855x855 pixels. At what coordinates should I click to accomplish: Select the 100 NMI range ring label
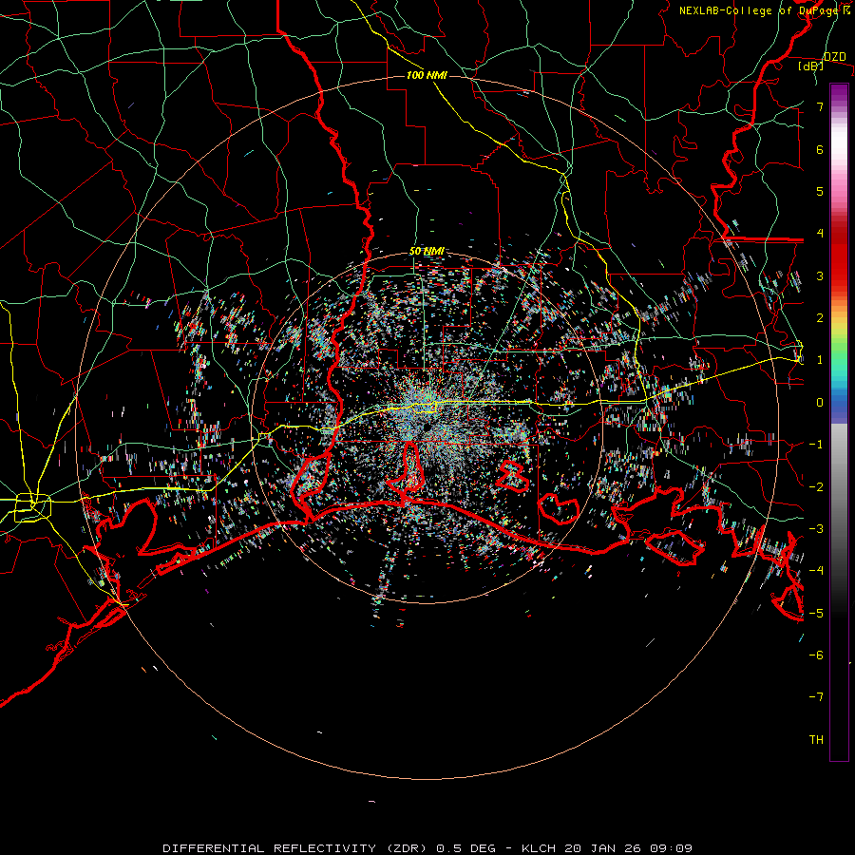[427, 75]
